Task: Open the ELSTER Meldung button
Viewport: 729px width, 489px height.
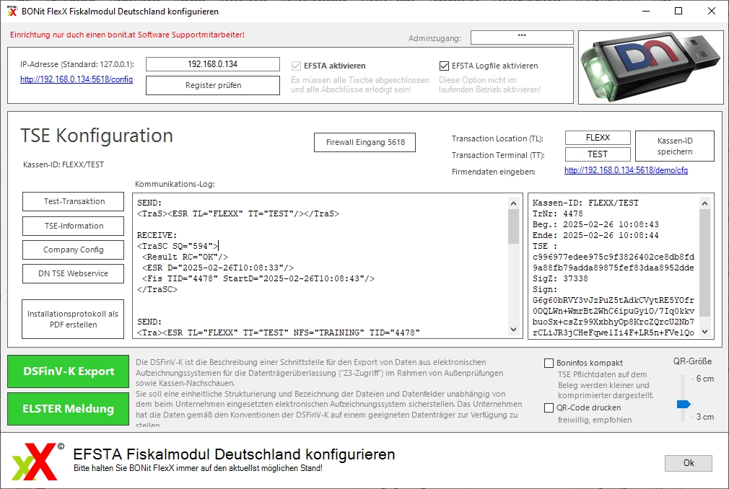Action: 69,409
